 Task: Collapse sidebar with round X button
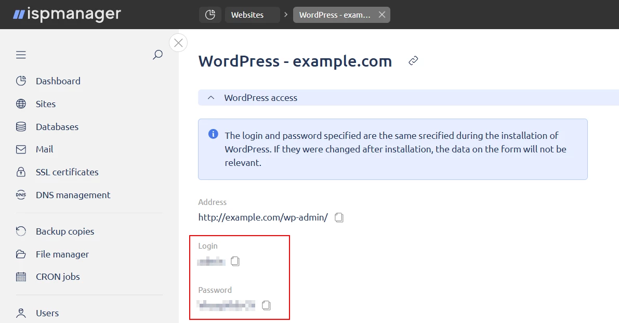[x=178, y=43]
